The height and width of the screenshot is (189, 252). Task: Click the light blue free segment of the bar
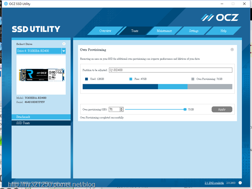point(173,87)
